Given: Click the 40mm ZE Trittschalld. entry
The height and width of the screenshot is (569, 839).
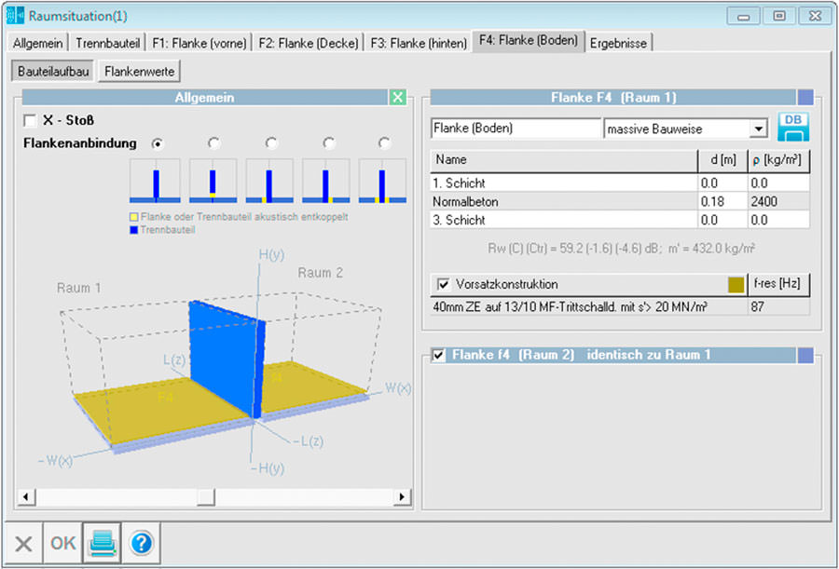Looking at the screenshot, I should pyautogui.click(x=588, y=307).
